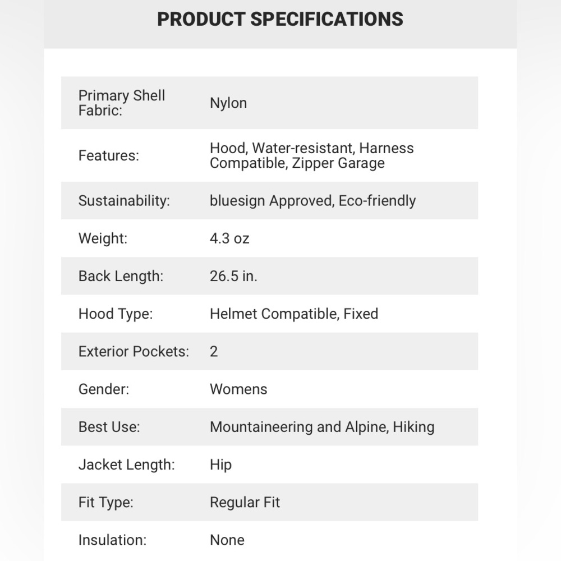Select the Hood Type label

coord(116,314)
